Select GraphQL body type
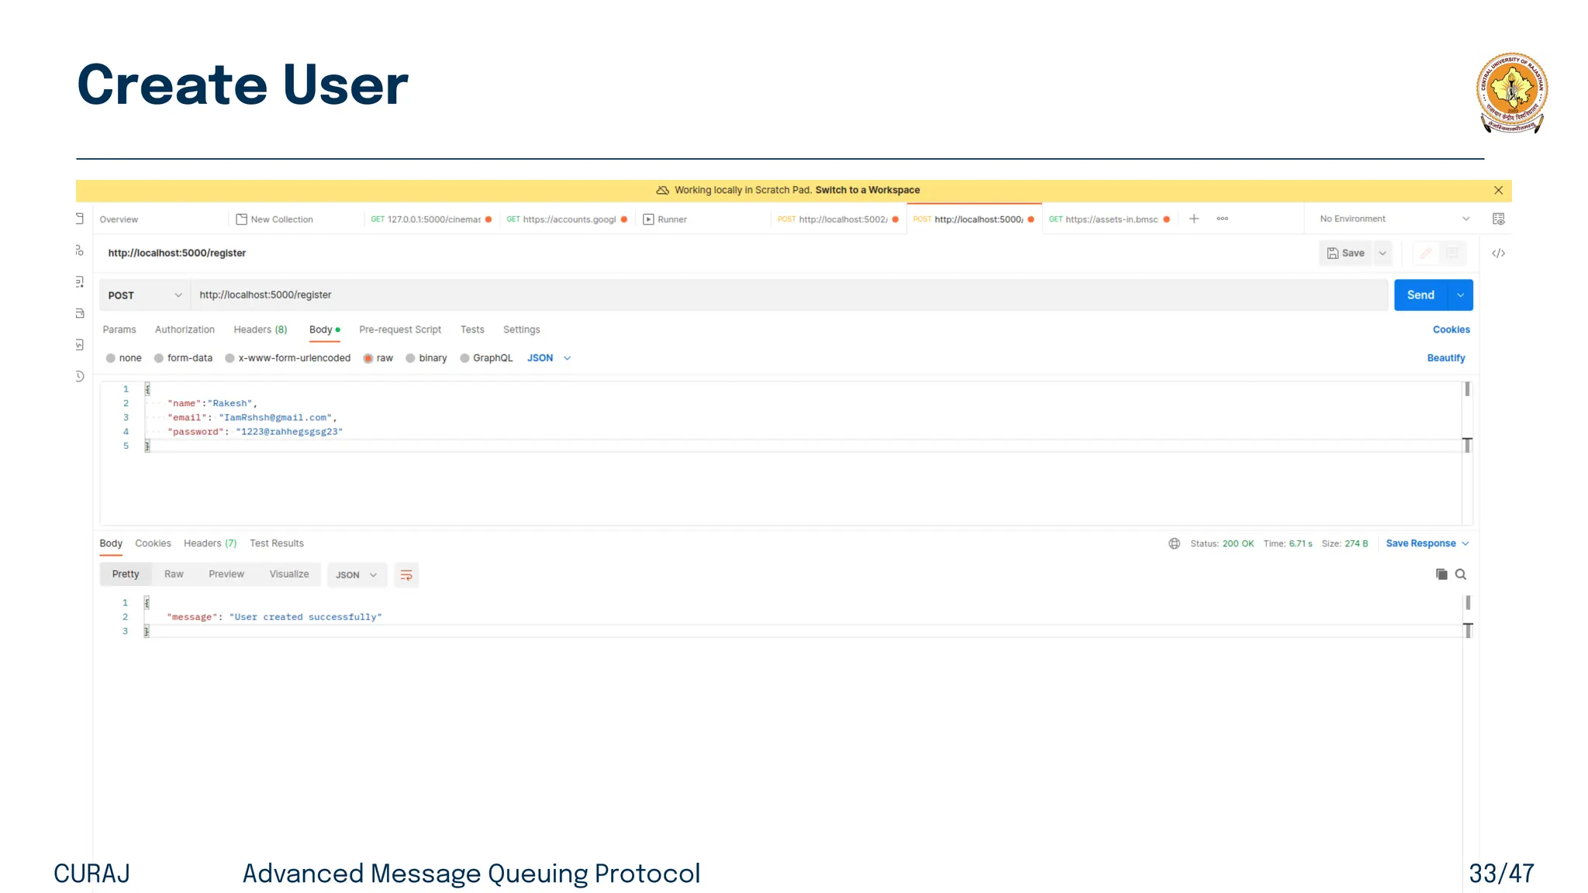The width and height of the screenshot is (1588, 893). pyautogui.click(x=486, y=358)
